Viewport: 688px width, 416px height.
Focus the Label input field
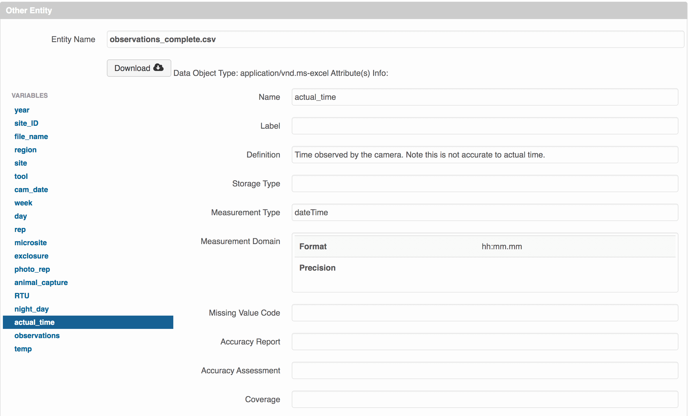click(485, 126)
